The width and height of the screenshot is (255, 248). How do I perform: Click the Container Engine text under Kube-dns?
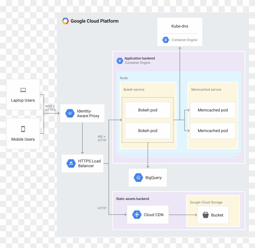tap(185, 40)
